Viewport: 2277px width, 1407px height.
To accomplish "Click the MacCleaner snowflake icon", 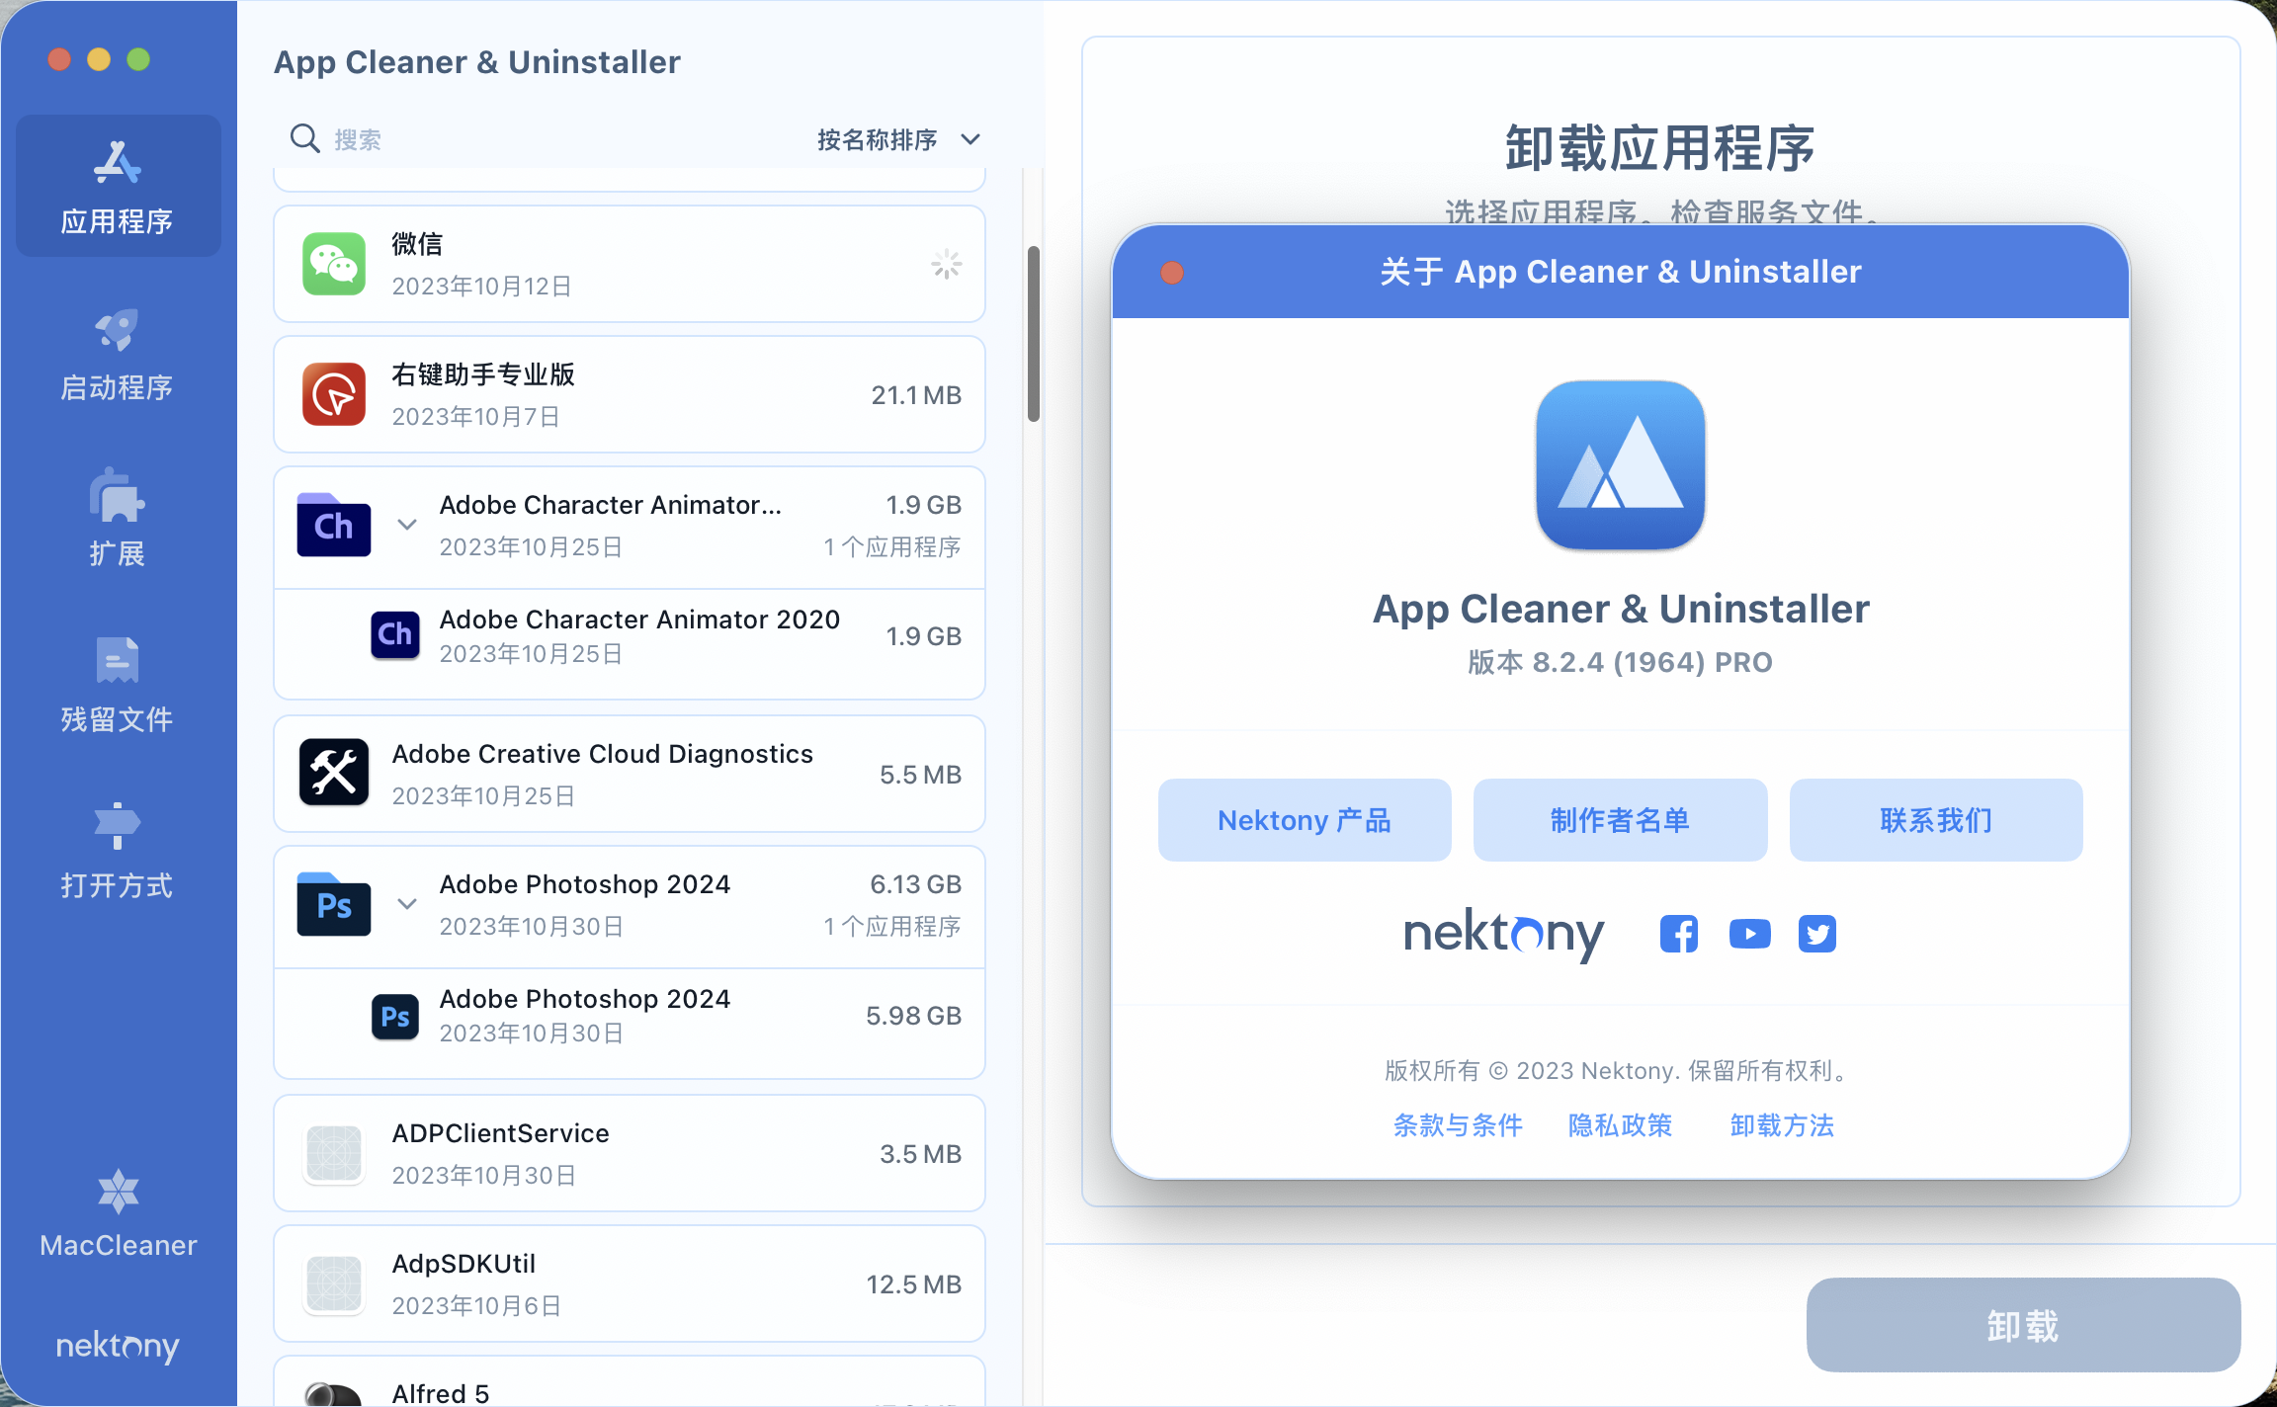I will pyautogui.click(x=119, y=1192).
